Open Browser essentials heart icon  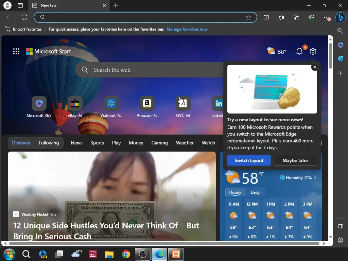pyautogui.click(x=311, y=17)
